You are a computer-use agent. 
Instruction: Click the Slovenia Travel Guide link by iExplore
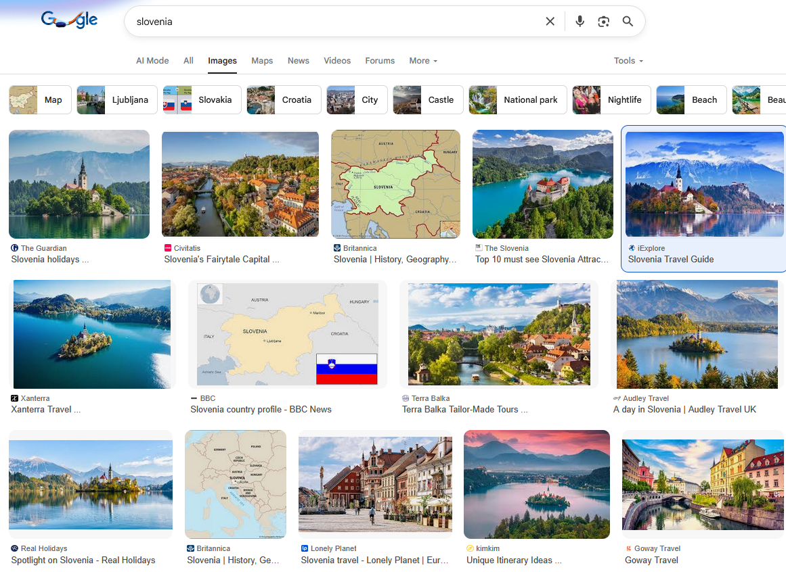pyautogui.click(x=670, y=260)
